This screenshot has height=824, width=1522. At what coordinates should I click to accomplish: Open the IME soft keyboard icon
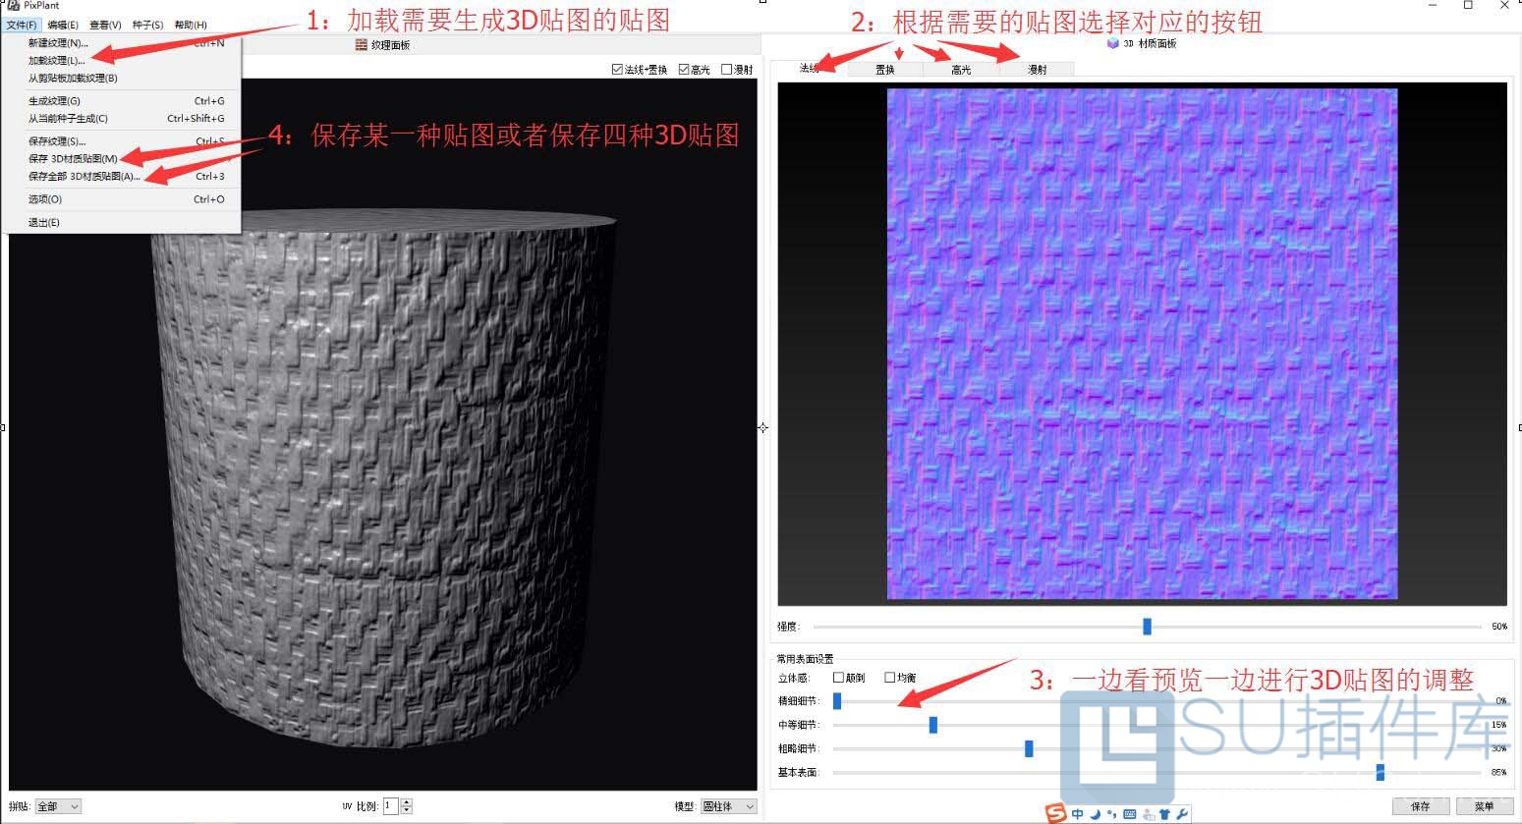pos(1130,813)
